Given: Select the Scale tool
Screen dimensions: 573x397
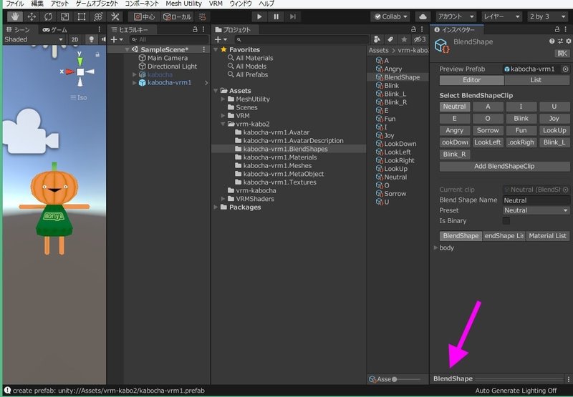Looking at the screenshot, I should tap(64, 16).
